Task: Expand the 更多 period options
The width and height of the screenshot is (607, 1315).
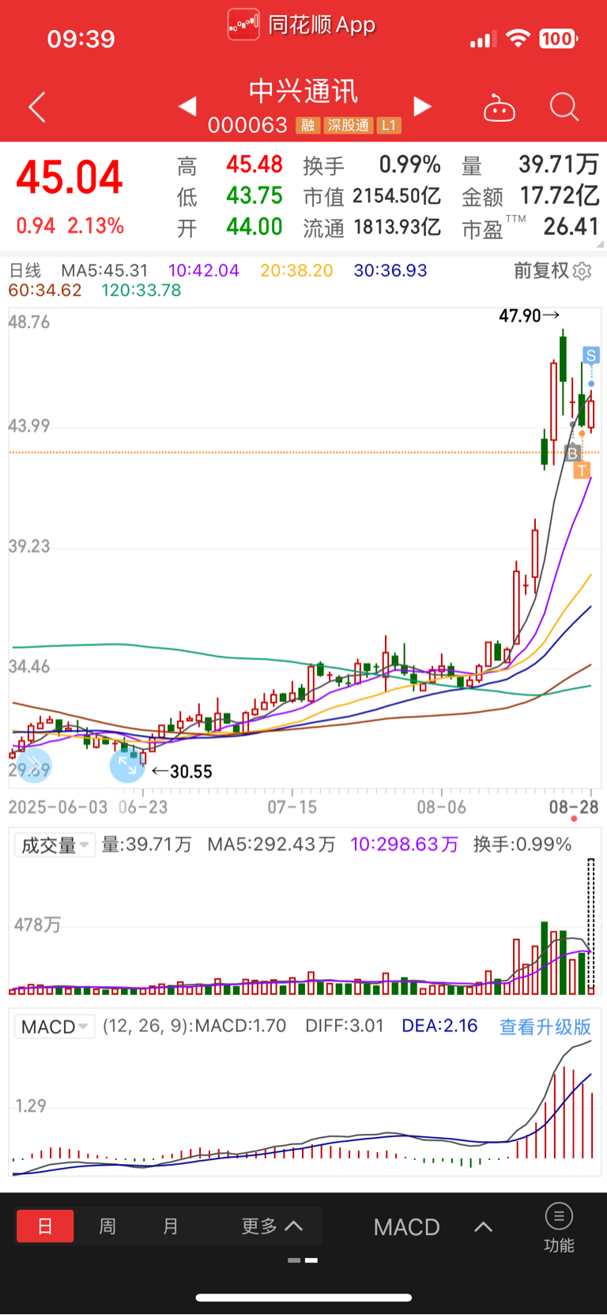Action: tap(272, 1226)
